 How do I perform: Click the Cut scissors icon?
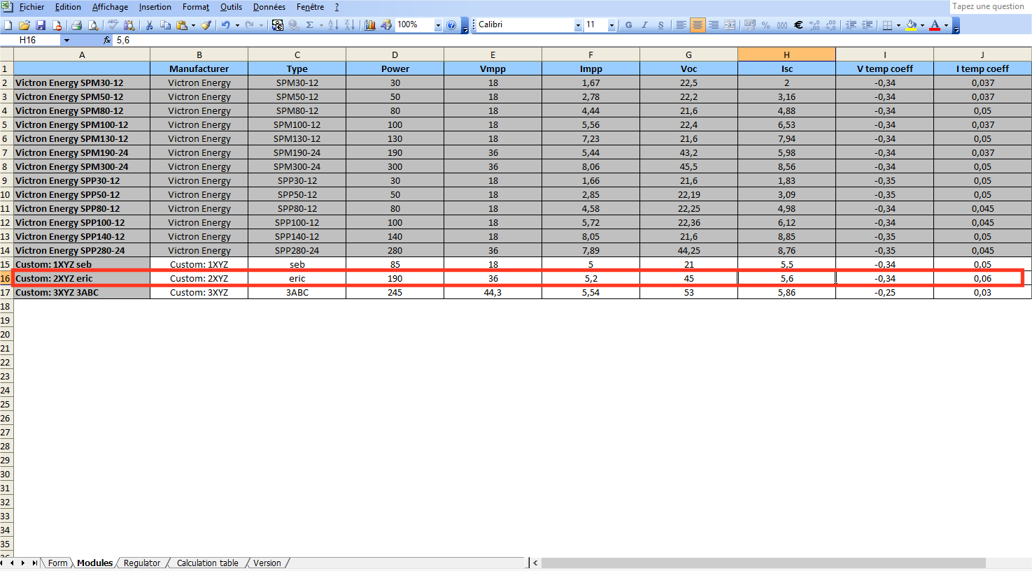point(149,25)
